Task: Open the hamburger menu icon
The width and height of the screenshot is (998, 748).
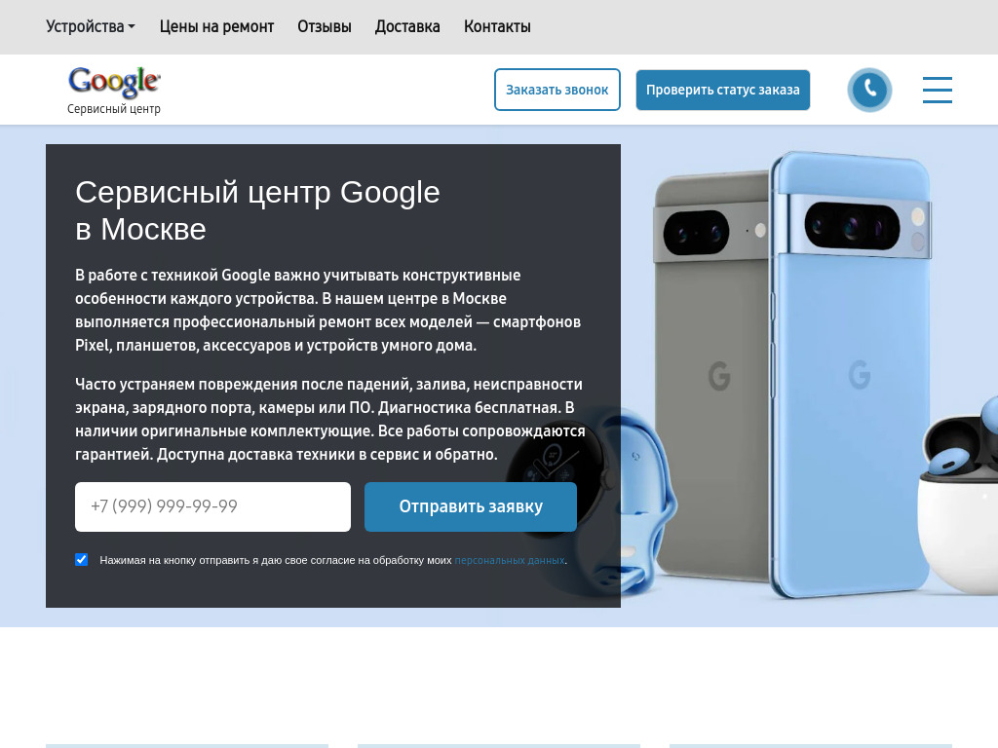Action: tap(938, 90)
